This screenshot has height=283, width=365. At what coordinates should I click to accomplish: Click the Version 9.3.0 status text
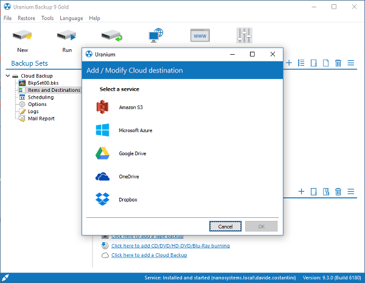click(332, 278)
